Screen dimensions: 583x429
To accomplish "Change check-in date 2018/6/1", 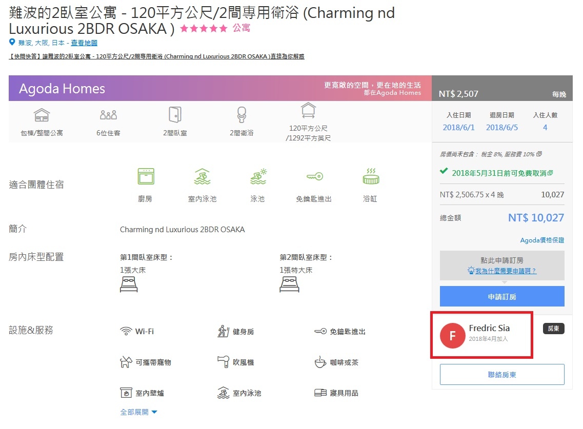I will 458,128.
